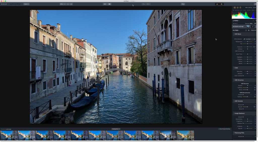Open the zoom percentage dropdown
Screen dimensions: 258x142
click(x=62, y=4)
